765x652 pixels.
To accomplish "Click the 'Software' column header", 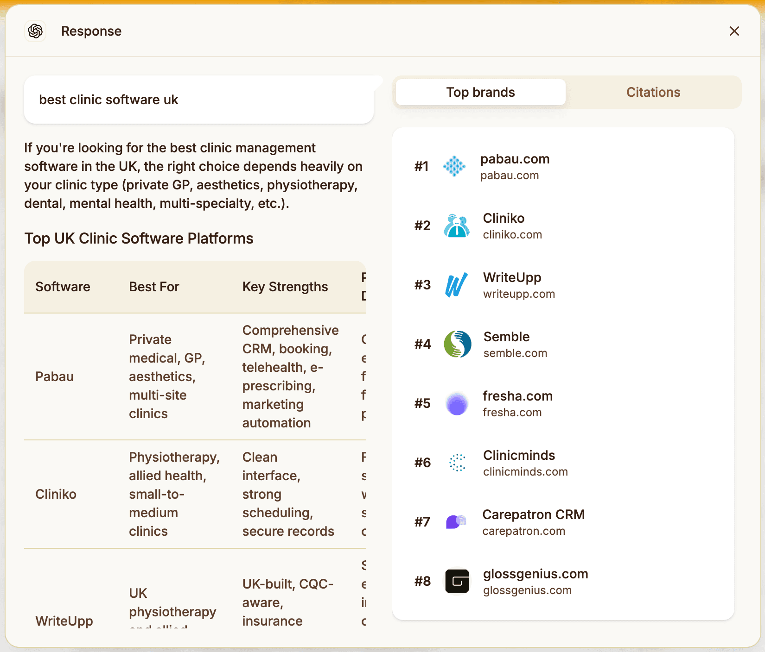I will [x=63, y=287].
